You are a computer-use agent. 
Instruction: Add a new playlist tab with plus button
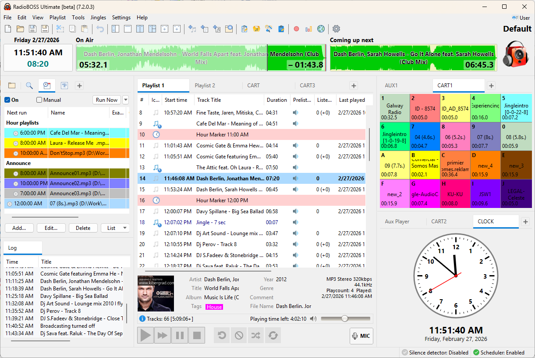pos(354,86)
